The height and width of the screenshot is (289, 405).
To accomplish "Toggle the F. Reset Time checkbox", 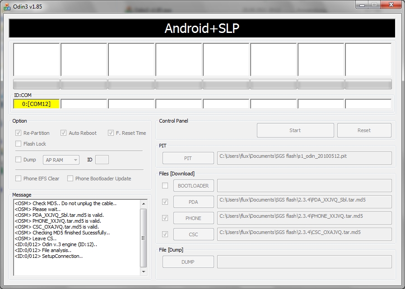I will point(111,133).
